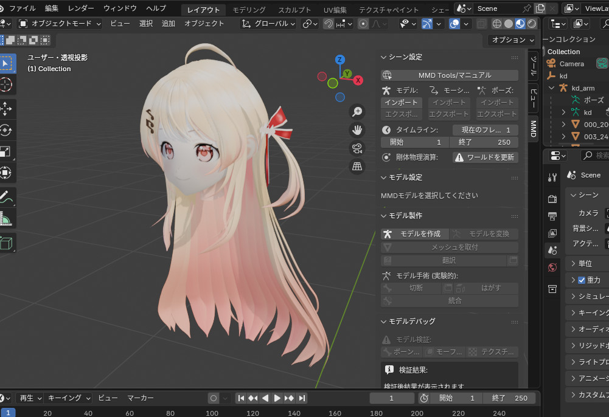
Task: Collapse the シーン設定 panel
Action: tap(384, 57)
